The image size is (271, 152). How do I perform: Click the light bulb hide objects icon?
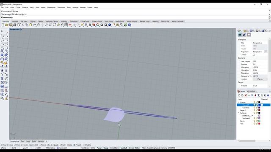pyautogui.click(x=86, y=25)
